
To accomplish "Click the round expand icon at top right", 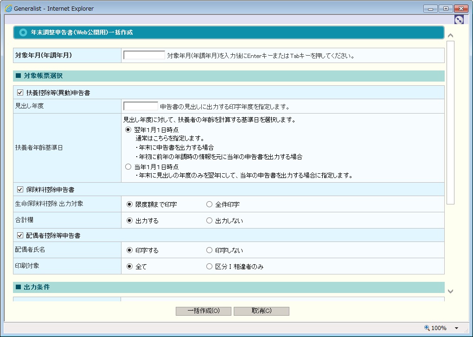I will coord(459,19).
